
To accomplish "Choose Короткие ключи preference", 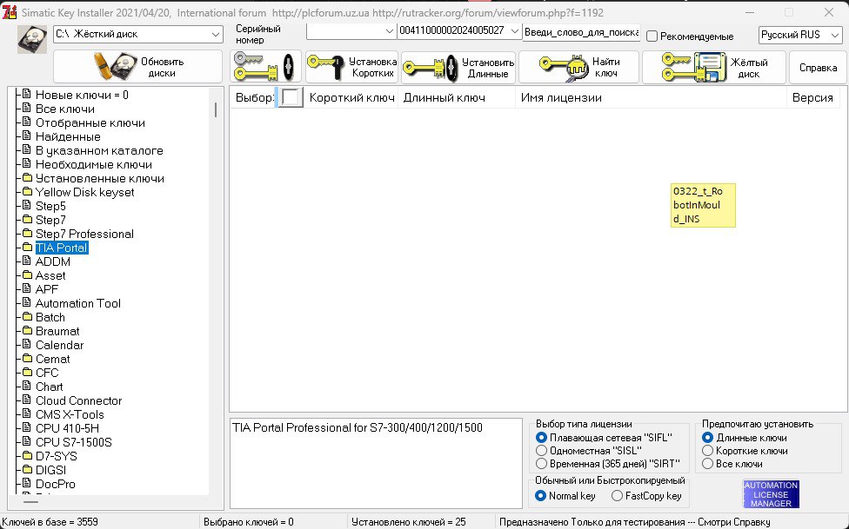I will (707, 450).
